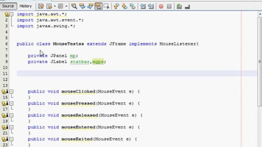This screenshot has width=262, height=147.
Task: Click line number 6 in gutter
Action: click(x=7, y=44)
